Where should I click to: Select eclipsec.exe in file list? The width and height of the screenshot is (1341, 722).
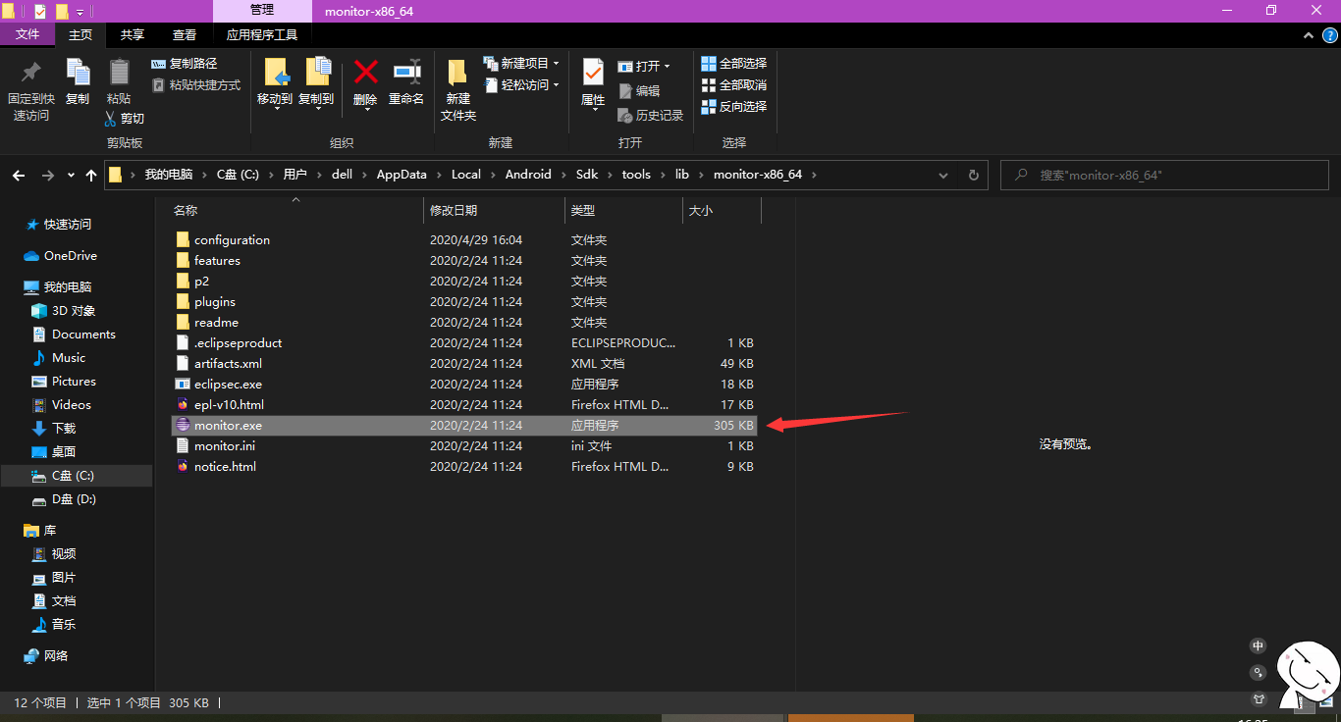tap(464, 385)
